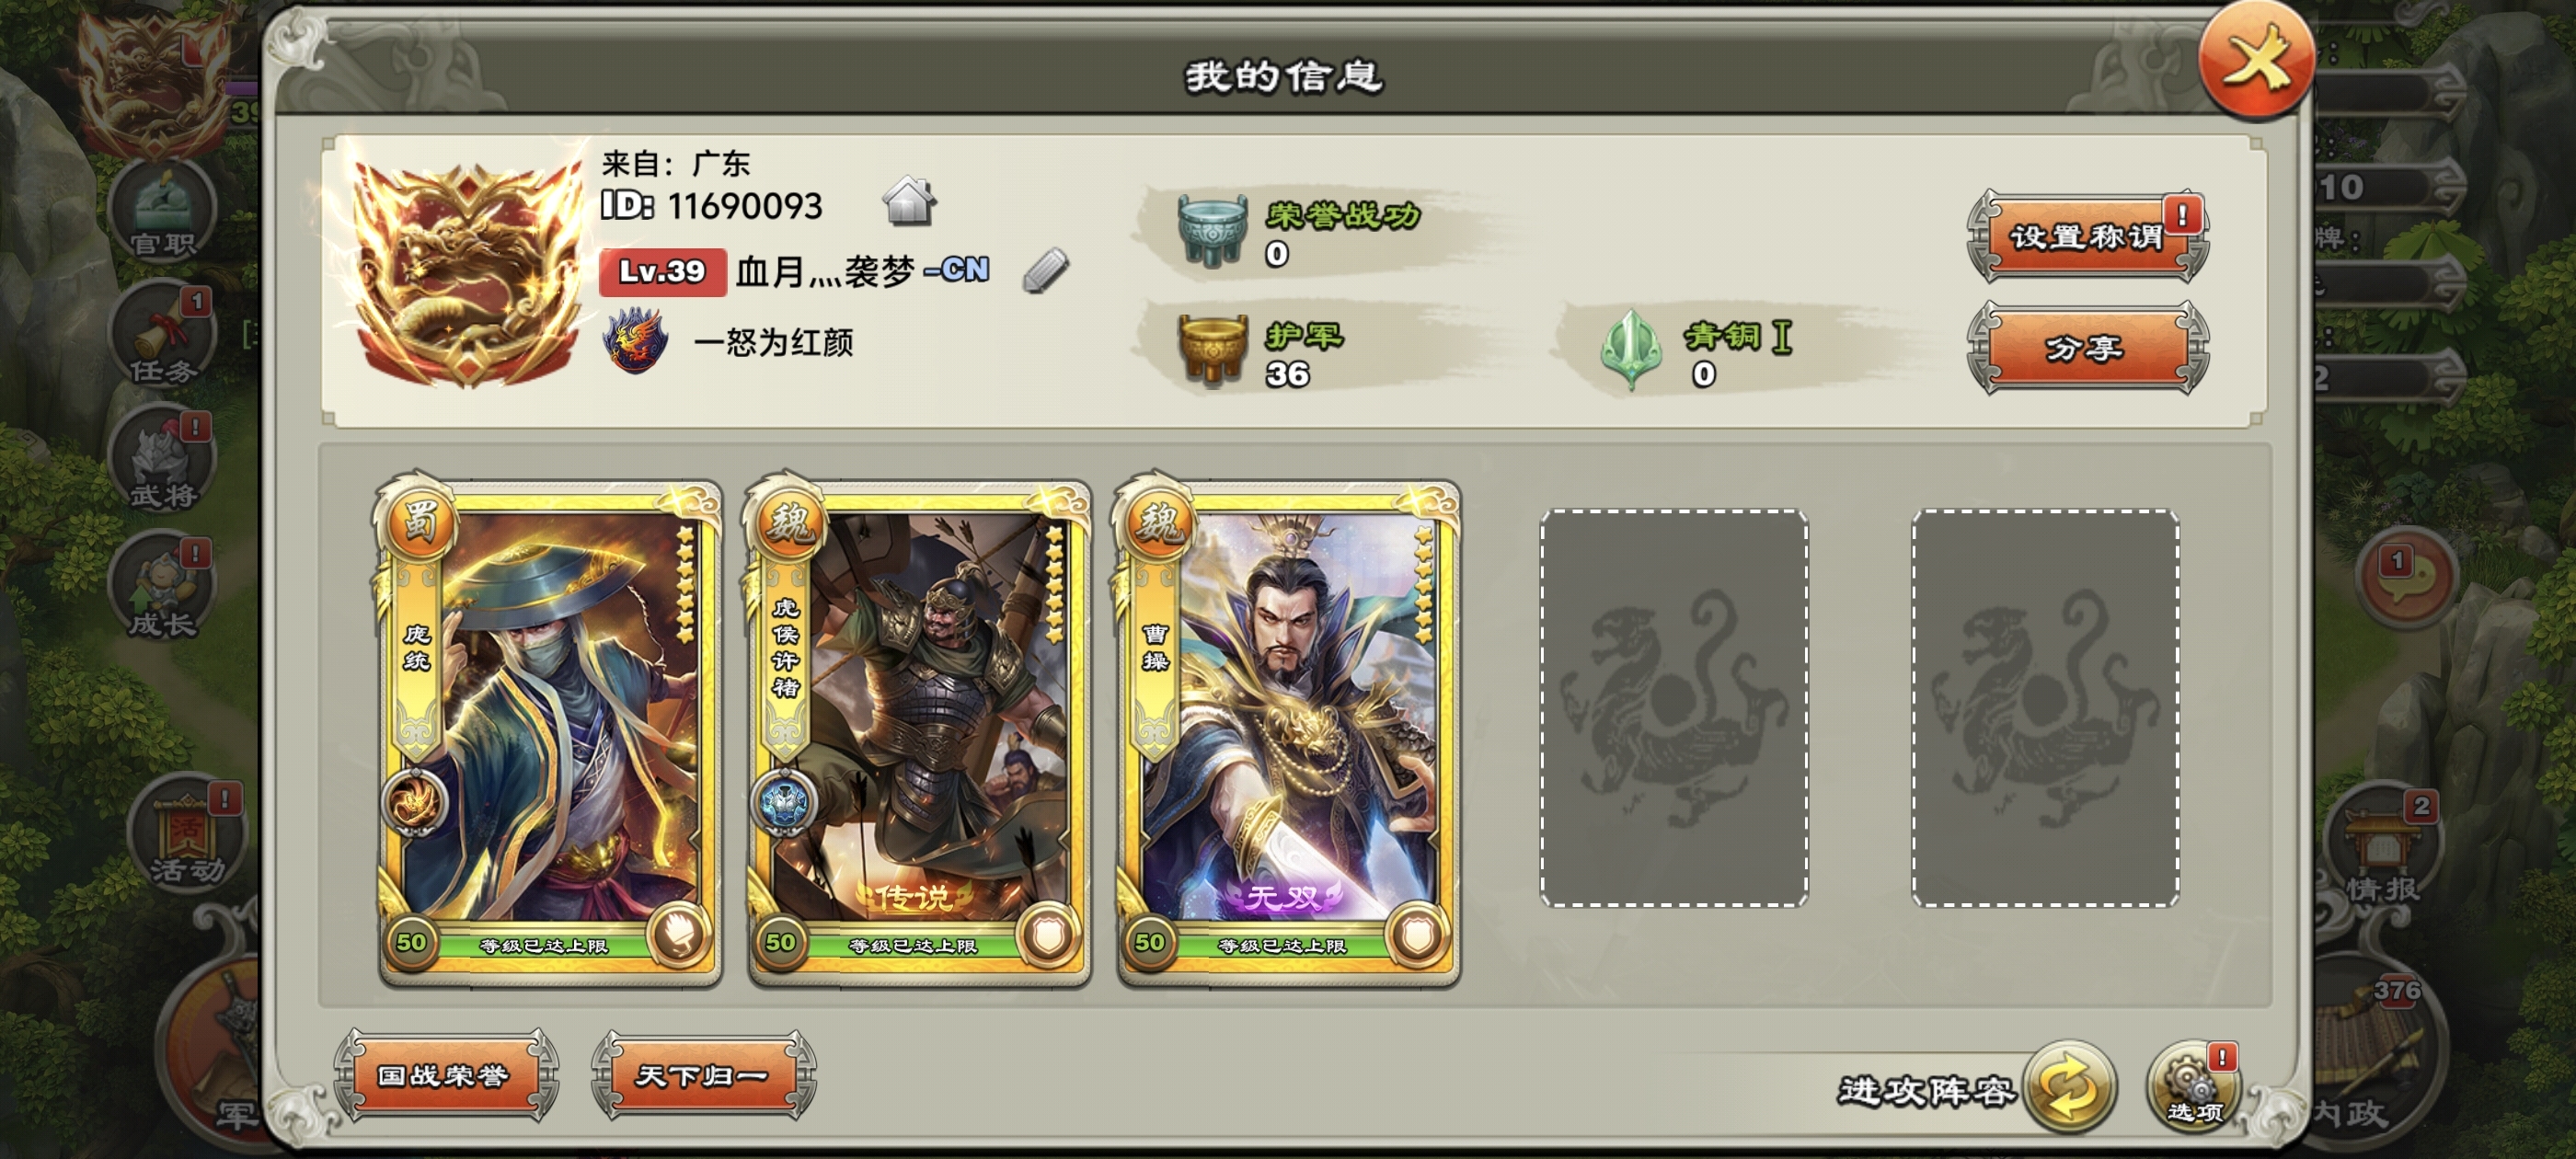Viewport: 2576px width, 1159px height.
Task: Click the 设置称谓 button
Action: click(2087, 236)
